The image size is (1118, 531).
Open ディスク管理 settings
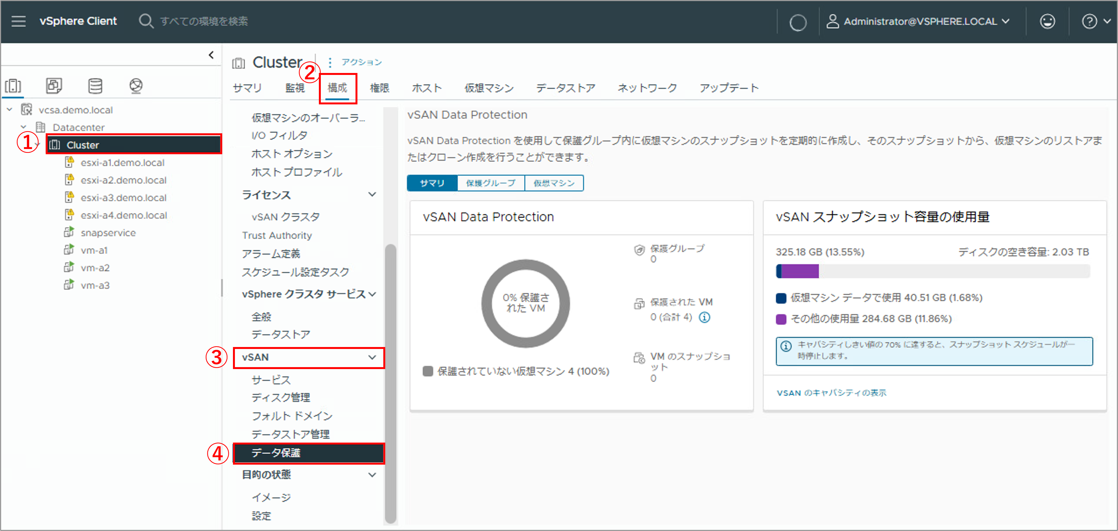[x=281, y=397]
